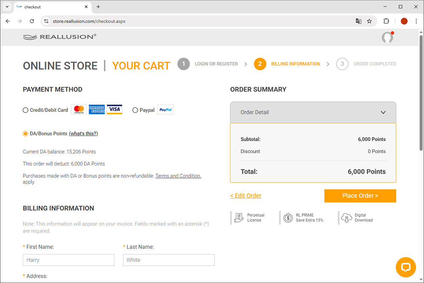
Task: Click the Perpetual License badge icon
Action: point(239,218)
